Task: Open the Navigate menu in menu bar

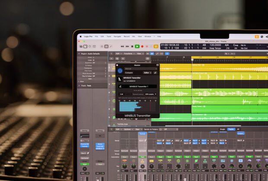Action: pyautogui.click(x=117, y=36)
